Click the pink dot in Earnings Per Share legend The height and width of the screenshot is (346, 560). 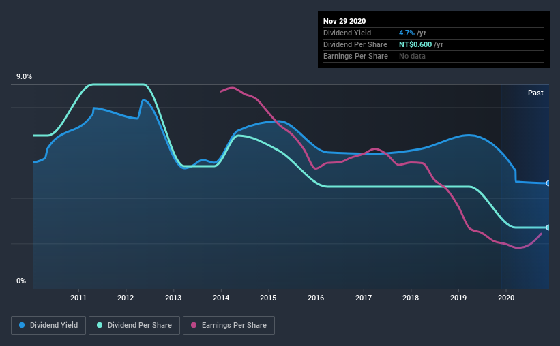(x=194, y=326)
